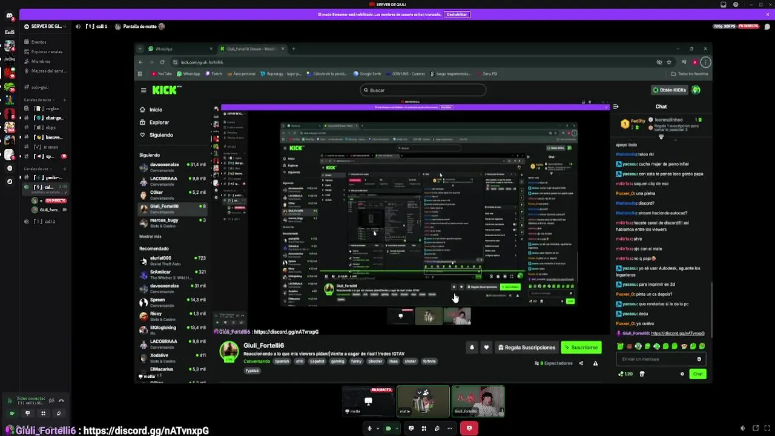Image resolution: width=775 pixels, height=436 pixels.
Task: Bookmark page with star icon
Action: (x=669, y=62)
